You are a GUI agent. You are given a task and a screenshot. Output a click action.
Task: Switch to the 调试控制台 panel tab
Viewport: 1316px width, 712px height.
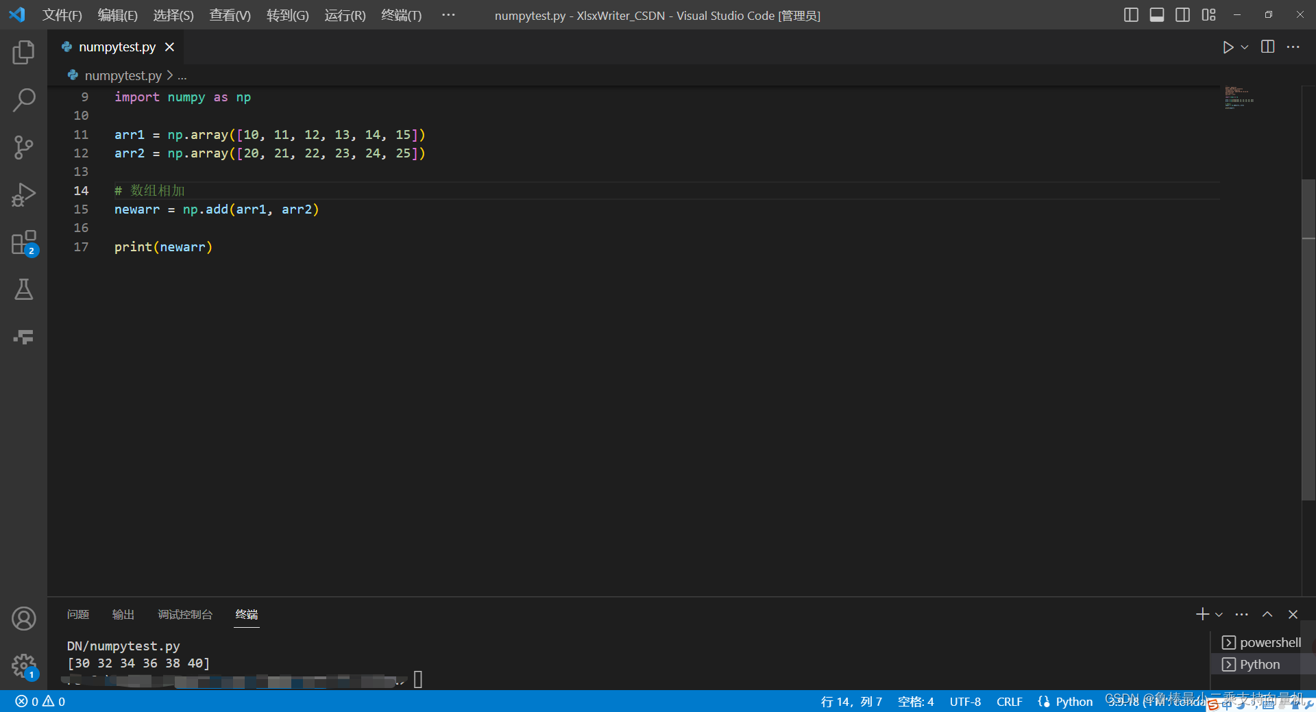coord(185,614)
